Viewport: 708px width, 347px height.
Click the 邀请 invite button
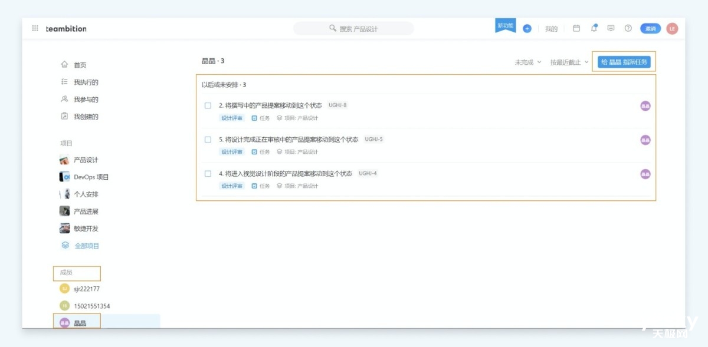650,28
